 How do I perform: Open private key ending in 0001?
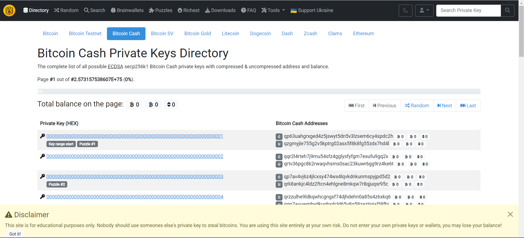tap(135, 136)
